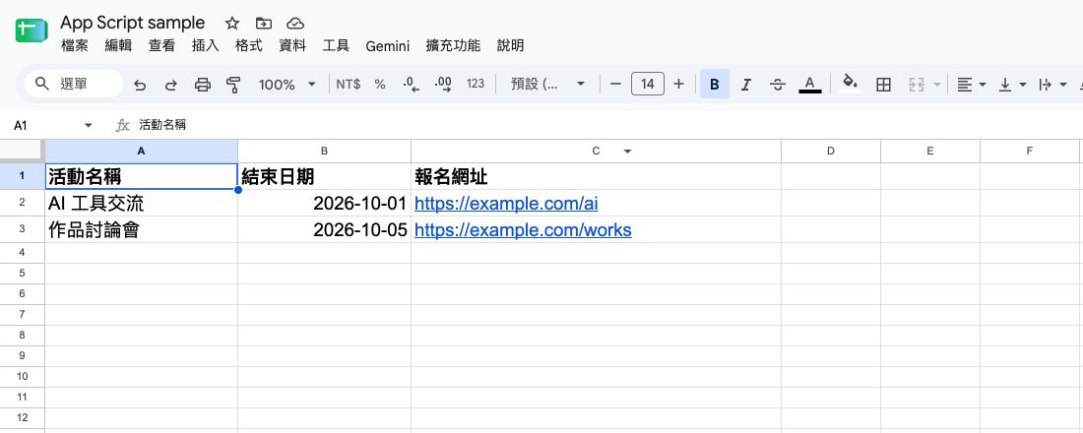Open the 工具 menu
Screen dimensions: 1083x433
(x=336, y=45)
